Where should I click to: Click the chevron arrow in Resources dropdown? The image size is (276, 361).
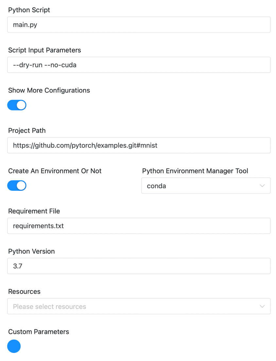point(262,306)
